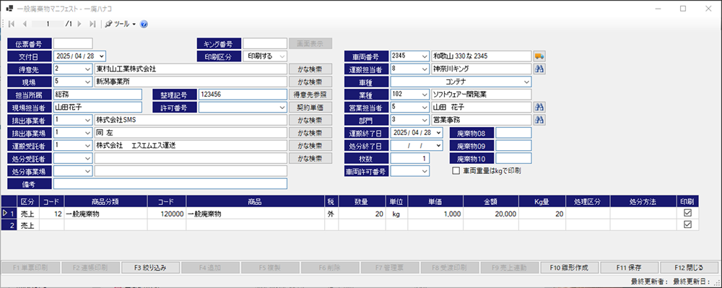Screen dimensions: 722x288
Task: Click the 廃棄物10 input field
Action: [x=513, y=158]
